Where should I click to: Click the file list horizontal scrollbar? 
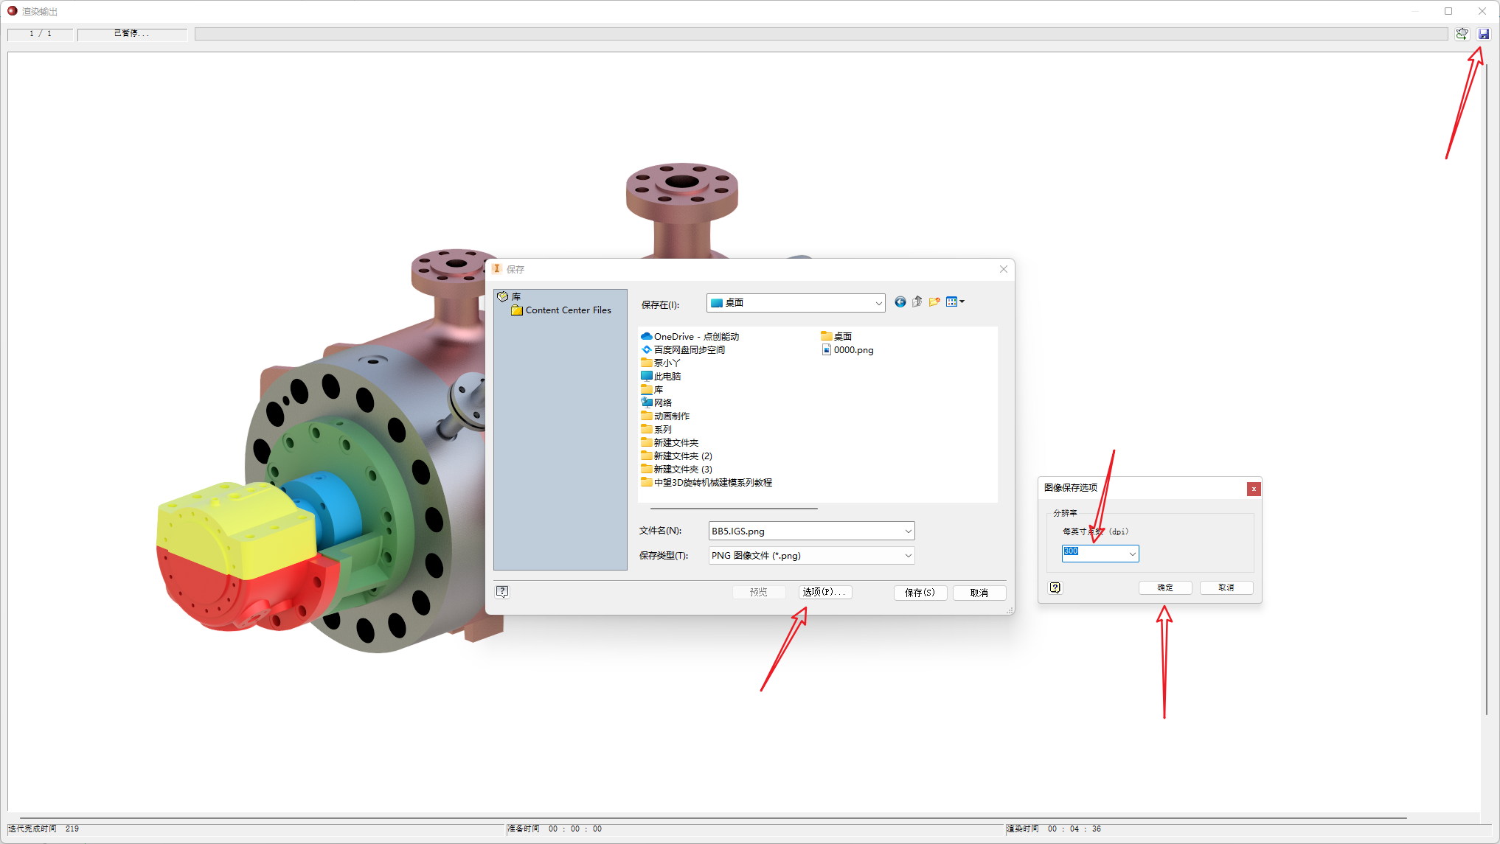(734, 509)
